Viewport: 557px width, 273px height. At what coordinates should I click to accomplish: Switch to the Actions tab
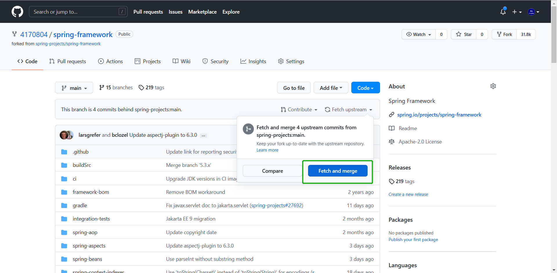(111, 61)
